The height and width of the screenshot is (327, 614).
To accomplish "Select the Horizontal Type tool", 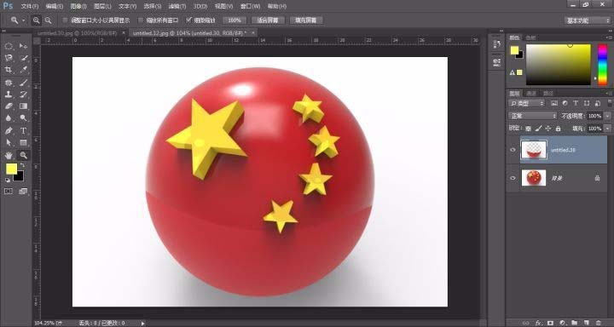I will click(x=24, y=130).
